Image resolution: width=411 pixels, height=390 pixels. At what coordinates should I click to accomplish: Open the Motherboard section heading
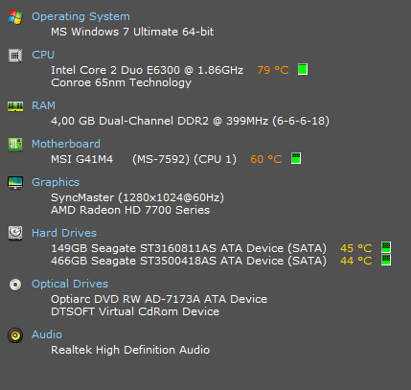[66, 144]
